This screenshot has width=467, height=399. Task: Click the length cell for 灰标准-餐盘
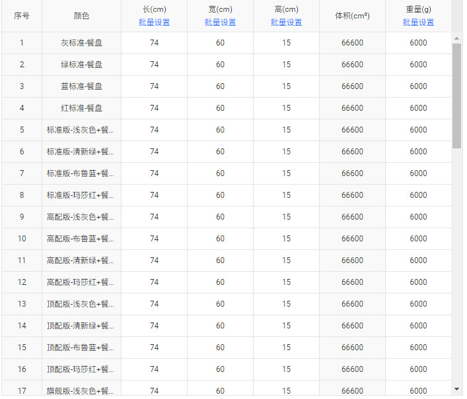[154, 43]
